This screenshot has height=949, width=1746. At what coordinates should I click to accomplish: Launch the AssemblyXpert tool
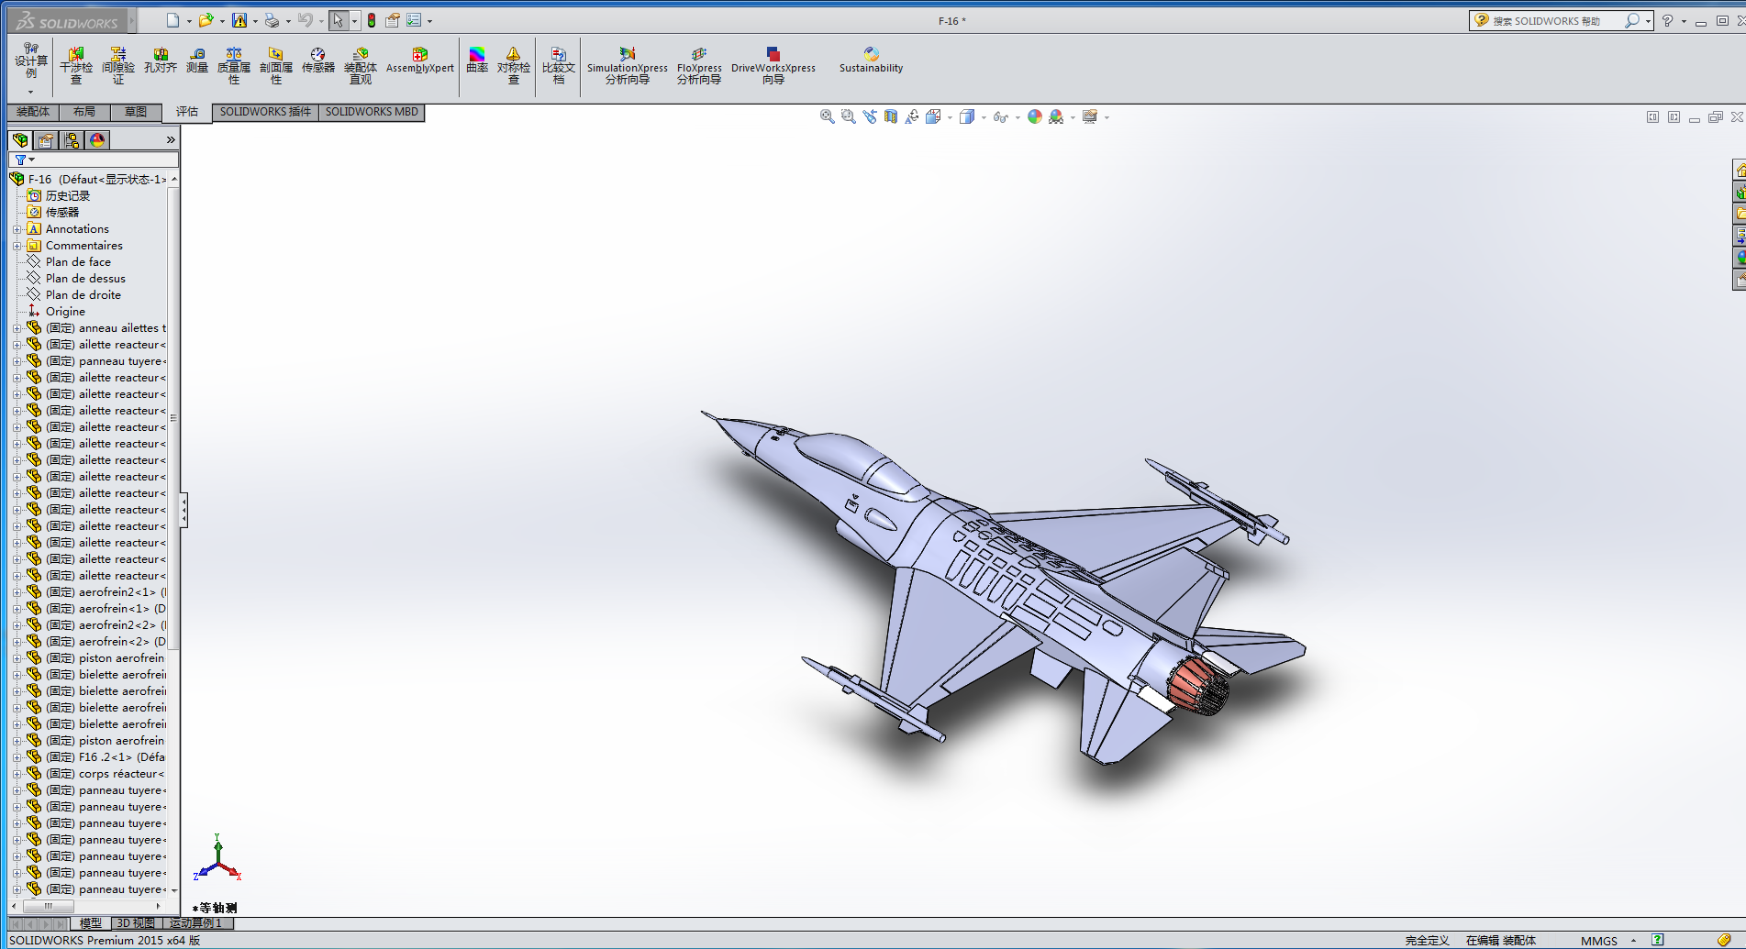419,61
